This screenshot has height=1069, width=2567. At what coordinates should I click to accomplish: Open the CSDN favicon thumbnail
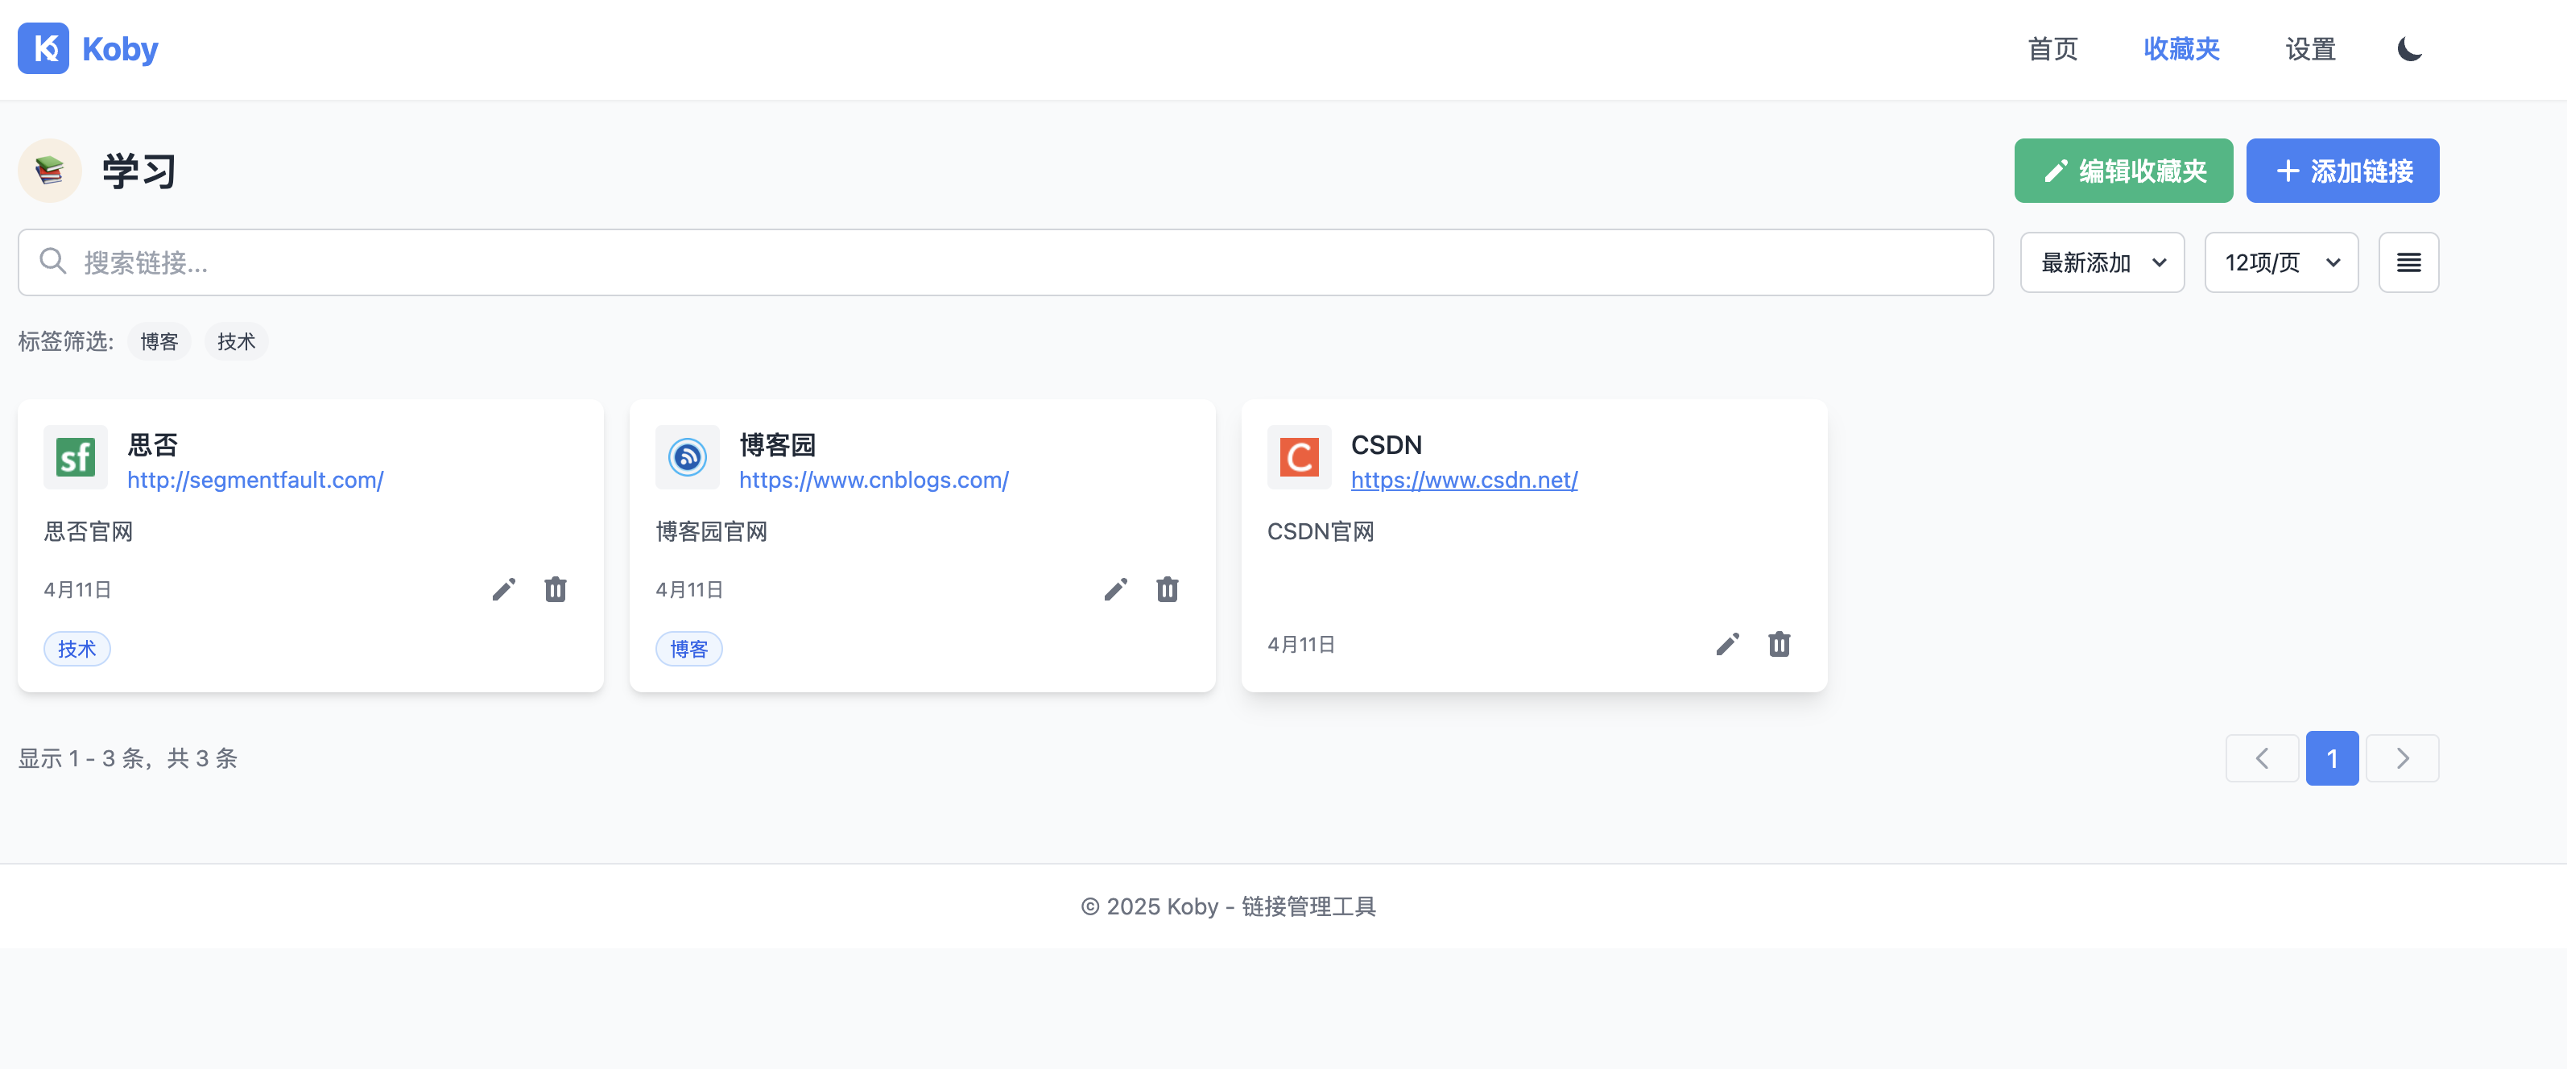1300,457
